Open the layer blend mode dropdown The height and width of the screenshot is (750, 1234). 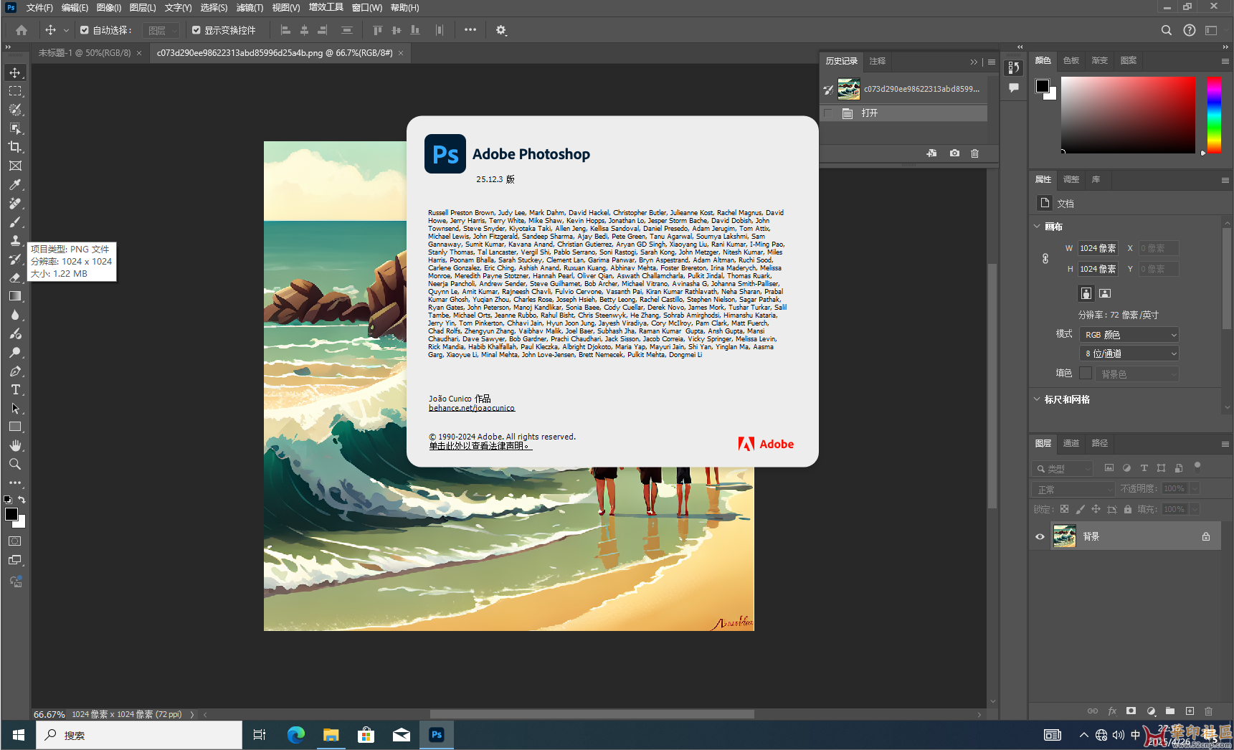(x=1073, y=489)
